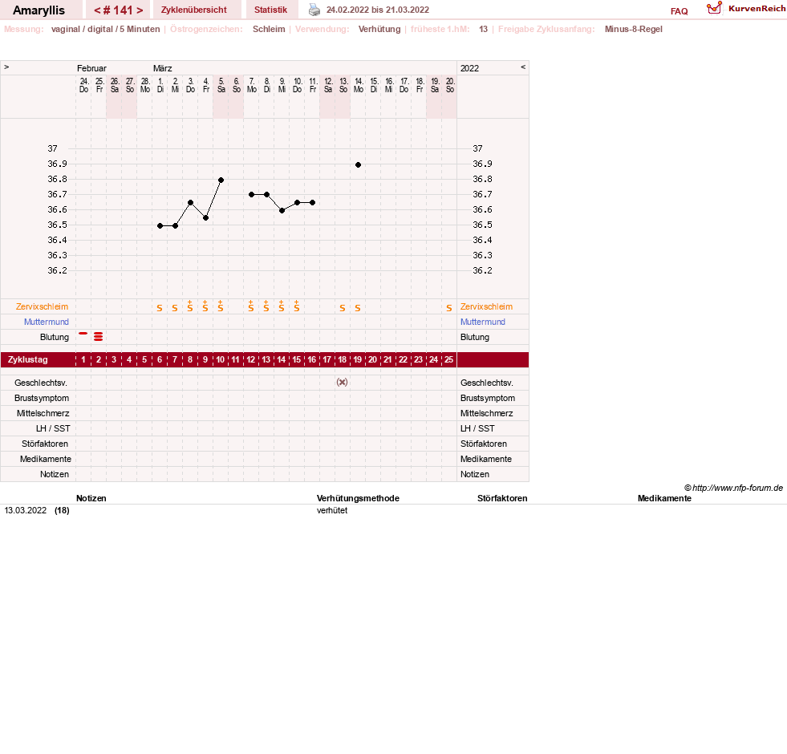Viewport: 787px width, 754px height.
Task: Select the 36.9 temperature point on 14. Mo
Action: (358, 164)
